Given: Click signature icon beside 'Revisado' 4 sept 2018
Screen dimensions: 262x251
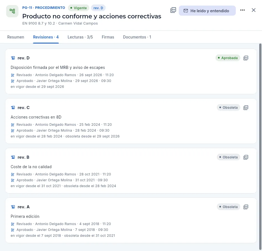Looking at the screenshot, I should [13, 224].
